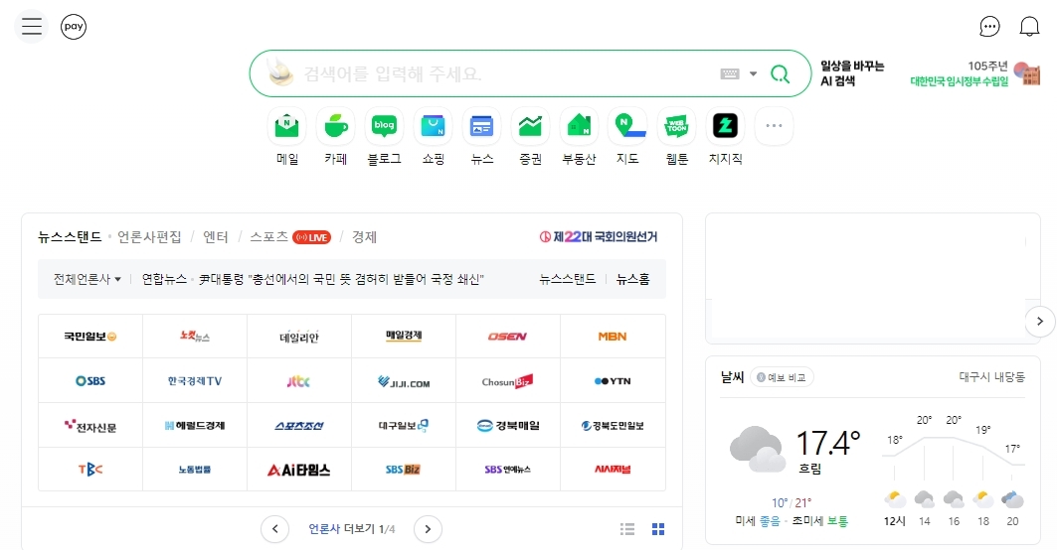Select the 스포츠 LIVE tab
Screen dimensions: 1057x550
click(x=290, y=237)
